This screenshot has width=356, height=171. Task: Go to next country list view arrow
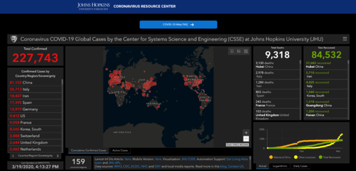point(58,156)
